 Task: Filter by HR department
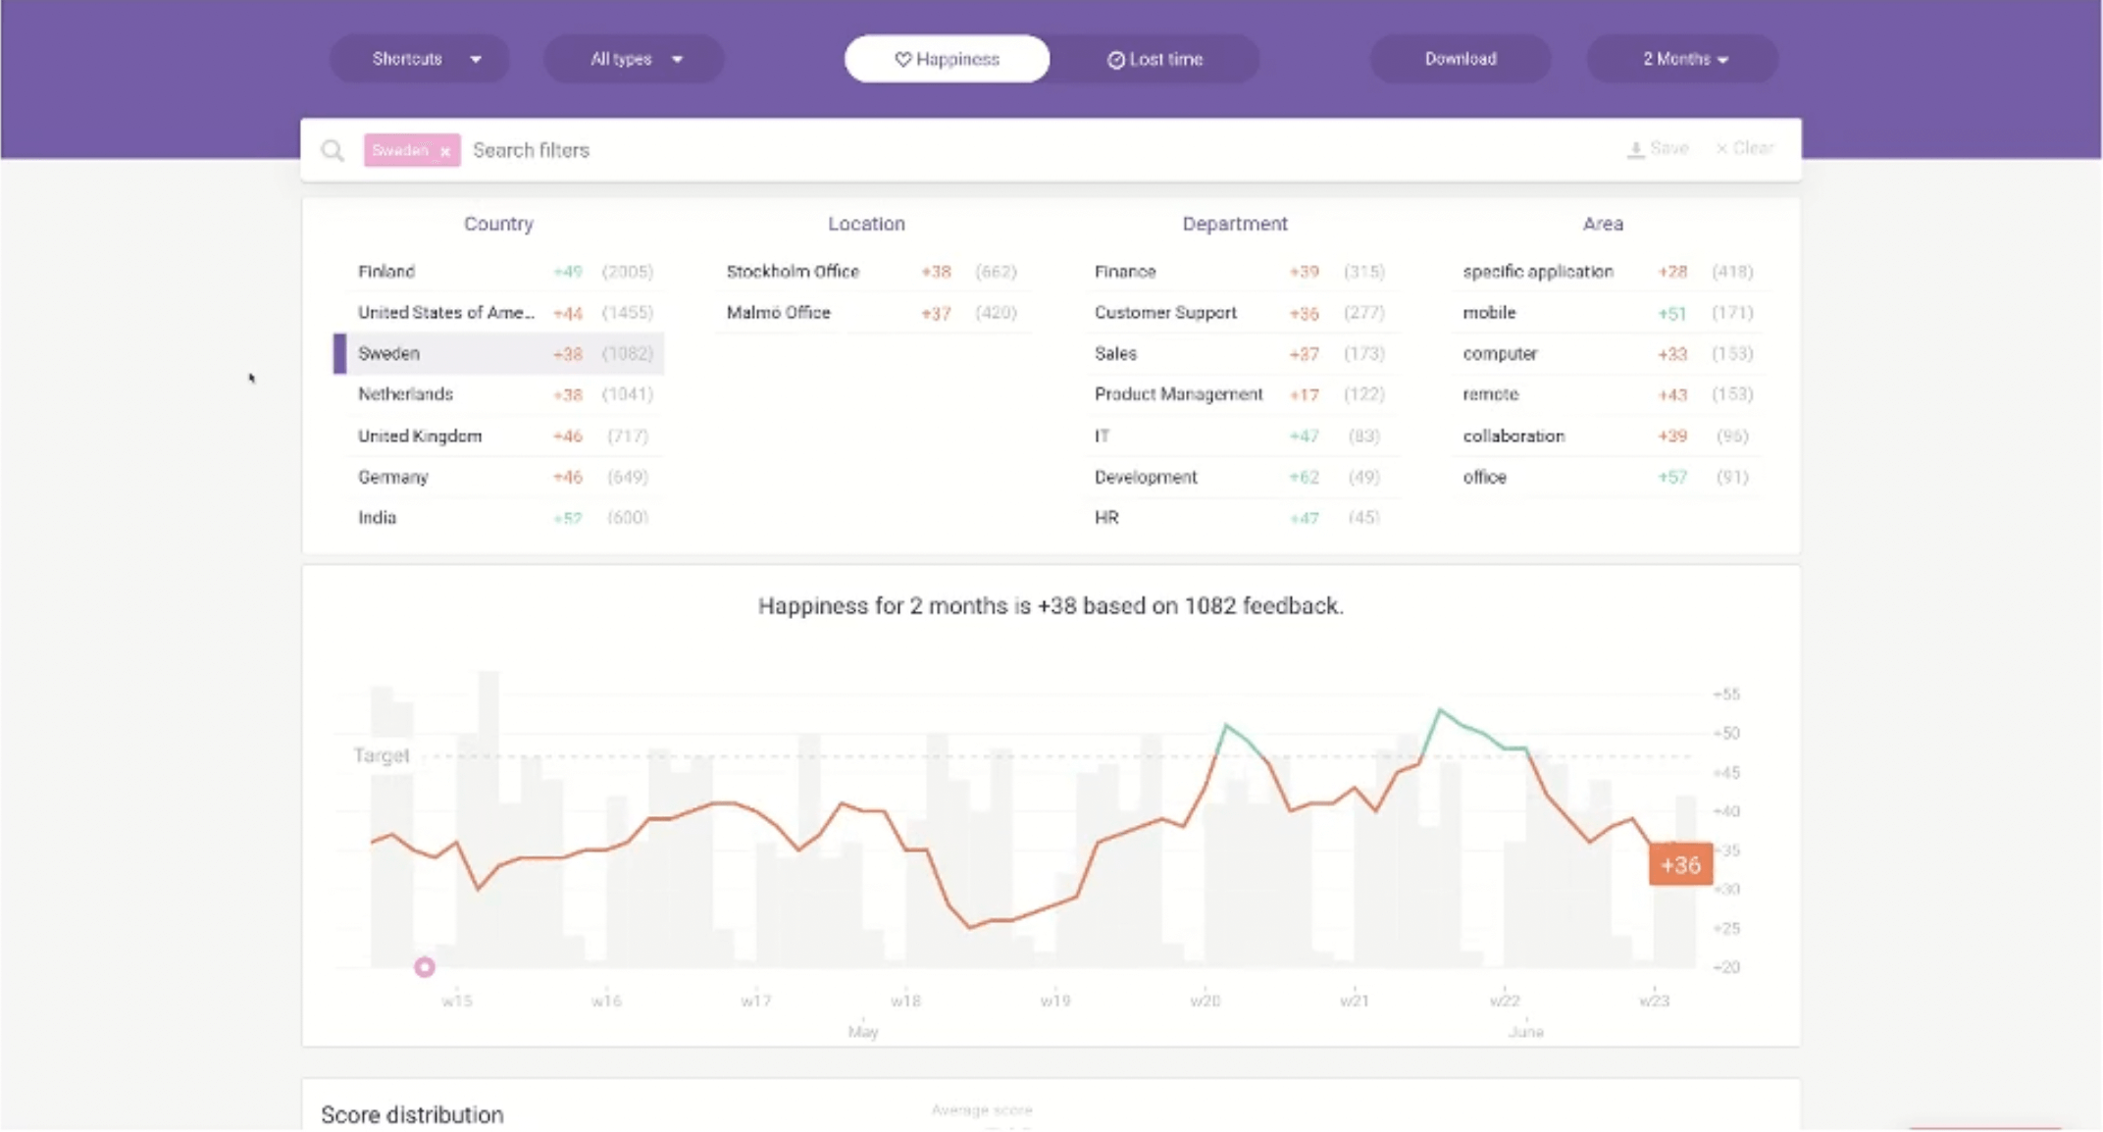pos(1240,518)
